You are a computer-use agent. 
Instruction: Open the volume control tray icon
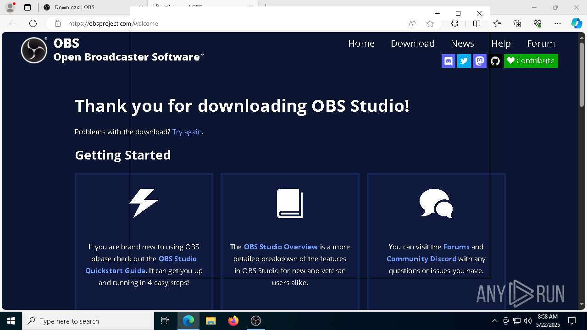coord(527,321)
